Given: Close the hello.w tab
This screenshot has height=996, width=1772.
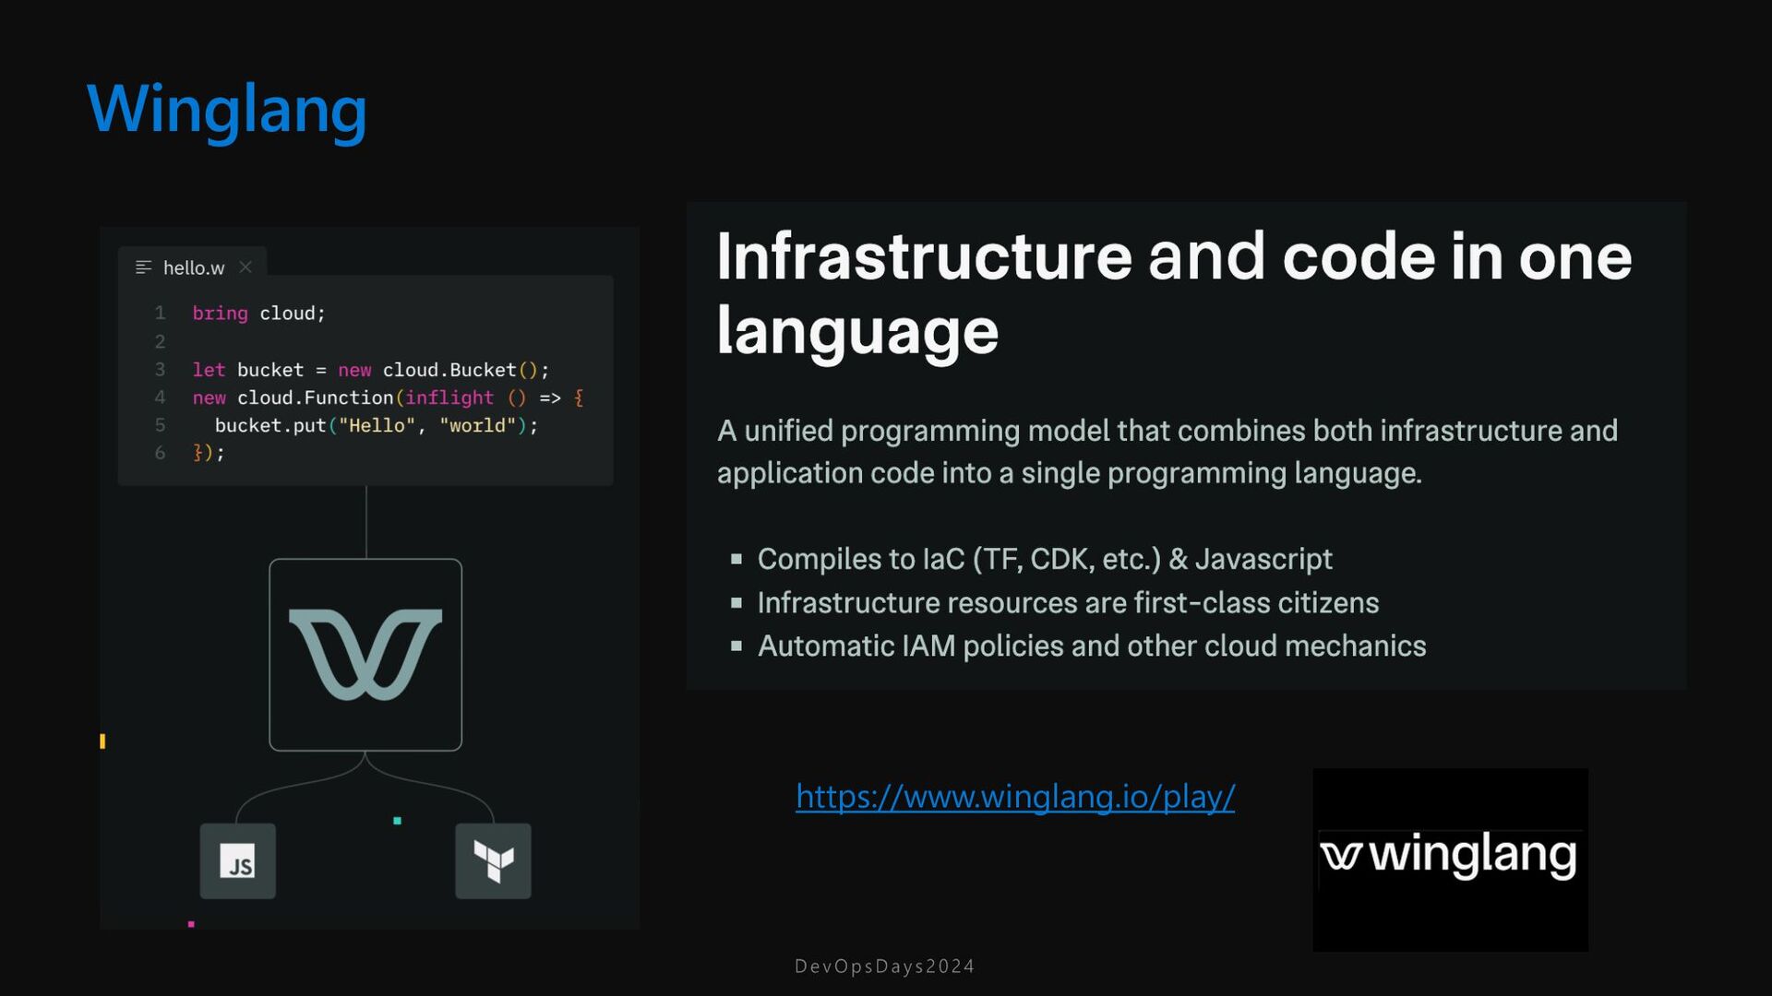Looking at the screenshot, I should point(245,267).
